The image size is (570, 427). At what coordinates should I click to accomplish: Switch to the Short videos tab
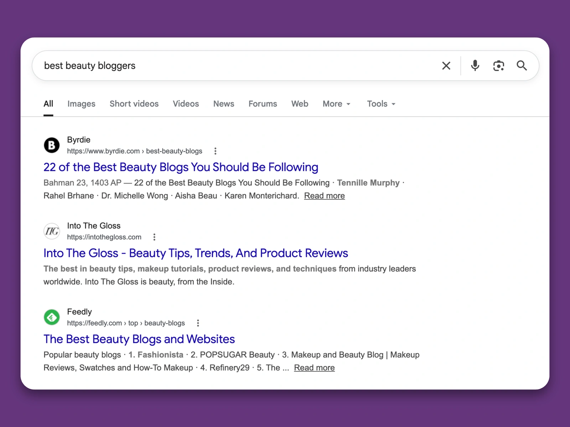click(x=134, y=104)
